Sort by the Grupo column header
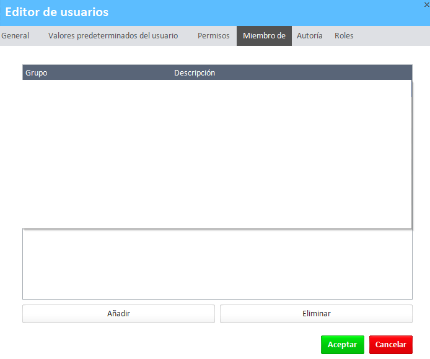The image size is (430, 359). coord(37,73)
